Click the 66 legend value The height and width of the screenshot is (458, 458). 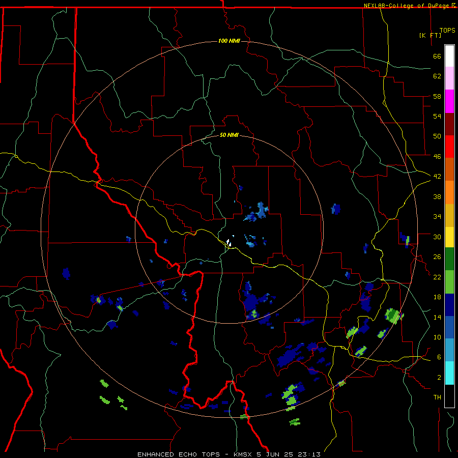(x=437, y=56)
